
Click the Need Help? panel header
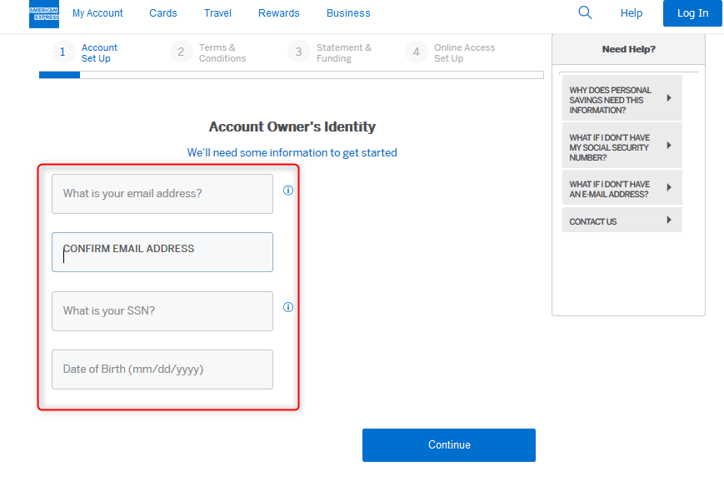click(628, 49)
